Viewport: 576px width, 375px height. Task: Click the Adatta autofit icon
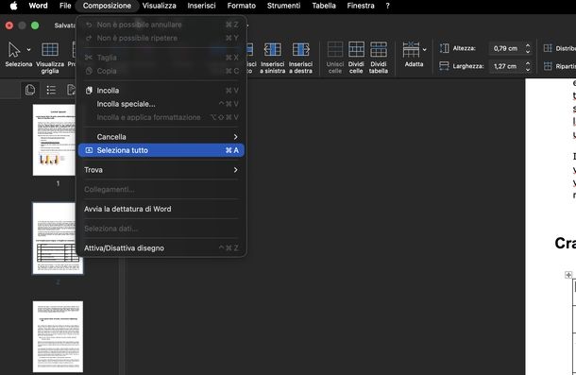click(411, 50)
